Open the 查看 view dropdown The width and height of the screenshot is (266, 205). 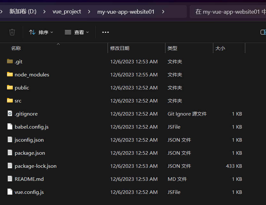pyautogui.click(x=77, y=32)
